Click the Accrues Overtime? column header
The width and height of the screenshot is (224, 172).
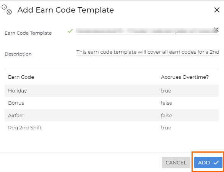point(185,77)
